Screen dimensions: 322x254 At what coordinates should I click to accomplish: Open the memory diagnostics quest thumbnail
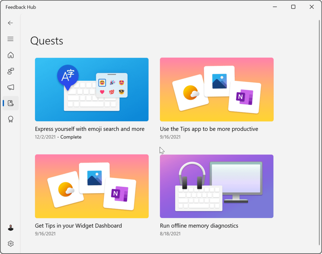(216, 186)
